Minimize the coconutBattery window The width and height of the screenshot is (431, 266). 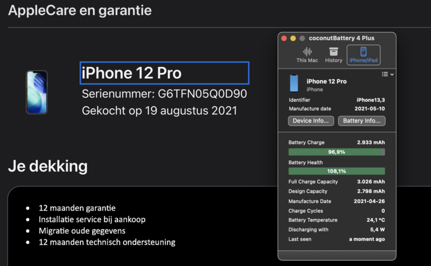tap(293, 38)
